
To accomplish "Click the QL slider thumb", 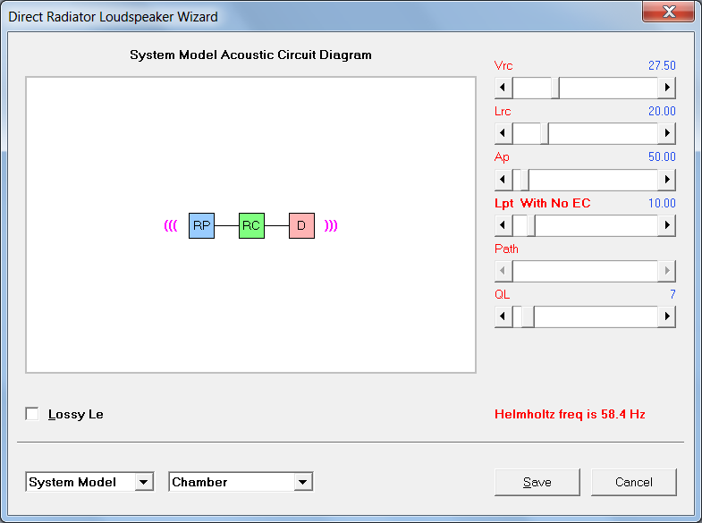I will [x=528, y=316].
